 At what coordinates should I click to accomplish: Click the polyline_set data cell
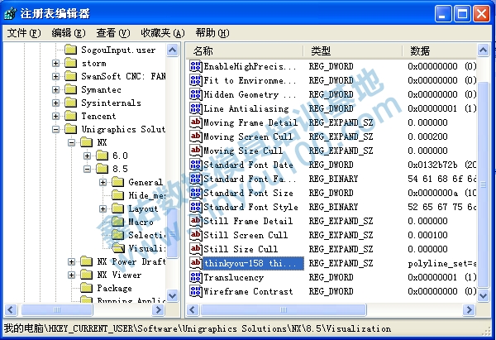(x=442, y=263)
